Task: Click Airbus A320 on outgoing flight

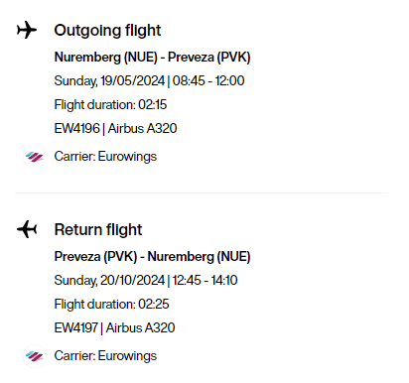Action: [x=143, y=128]
